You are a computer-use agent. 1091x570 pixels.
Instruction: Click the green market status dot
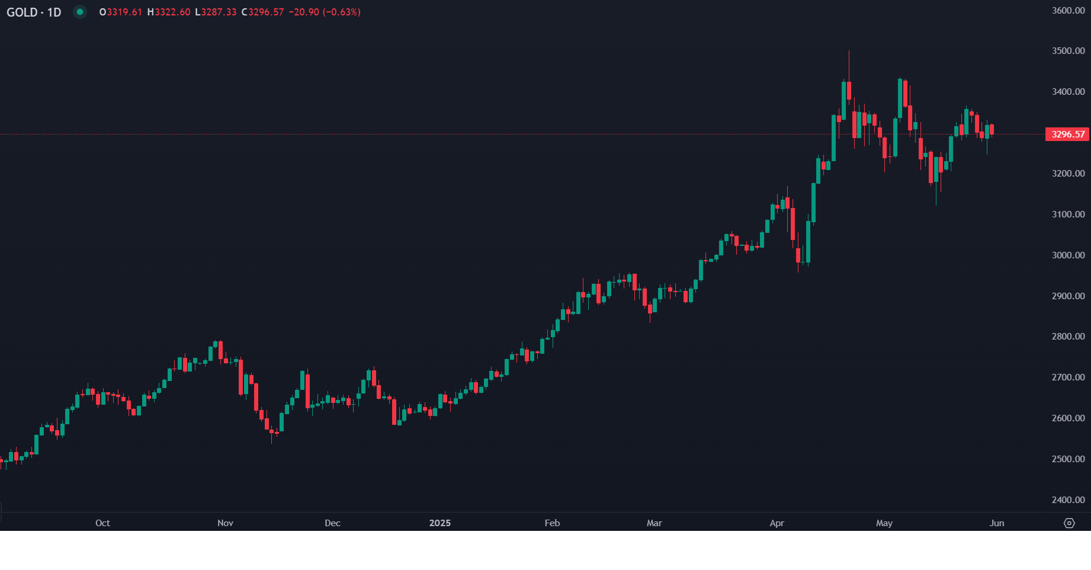click(x=80, y=12)
